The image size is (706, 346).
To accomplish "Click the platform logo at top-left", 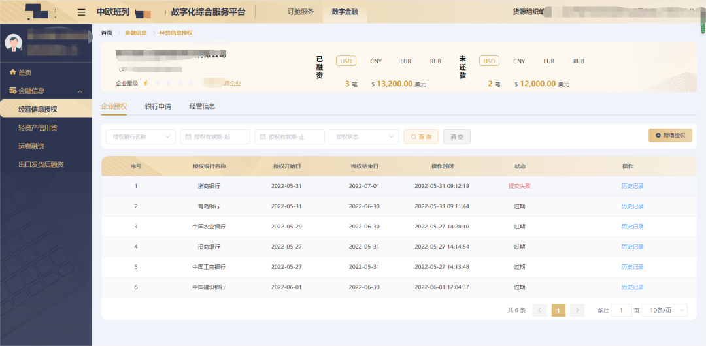I will coord(37,11).
